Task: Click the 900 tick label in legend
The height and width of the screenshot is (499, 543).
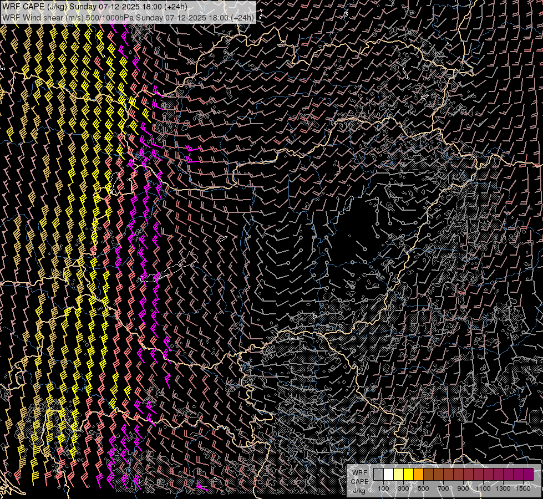Action: pos(463,488)
